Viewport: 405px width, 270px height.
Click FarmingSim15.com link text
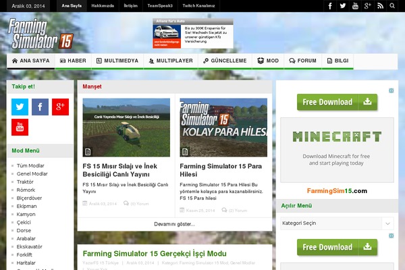[x=337, y=191]
